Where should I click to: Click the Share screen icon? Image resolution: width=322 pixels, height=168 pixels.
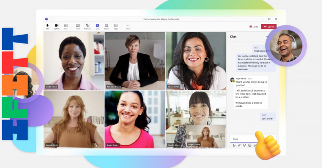(78, 26)
